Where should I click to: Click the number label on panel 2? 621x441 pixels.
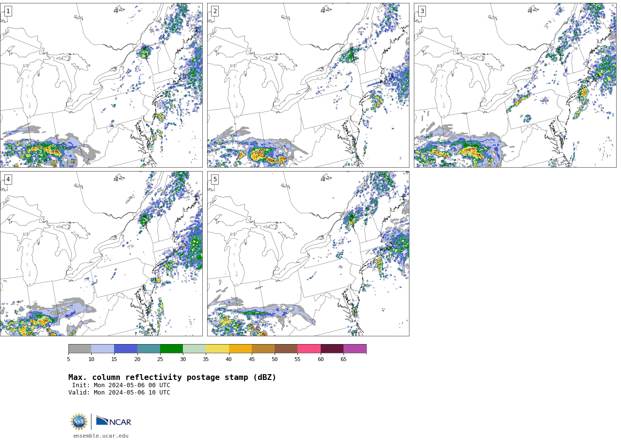(215, 11)
